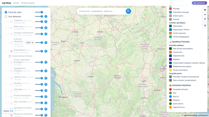Open help for Appellations d'origine layer
The width and height of the screenshot is (209, 117).
[x=46, y=71]
